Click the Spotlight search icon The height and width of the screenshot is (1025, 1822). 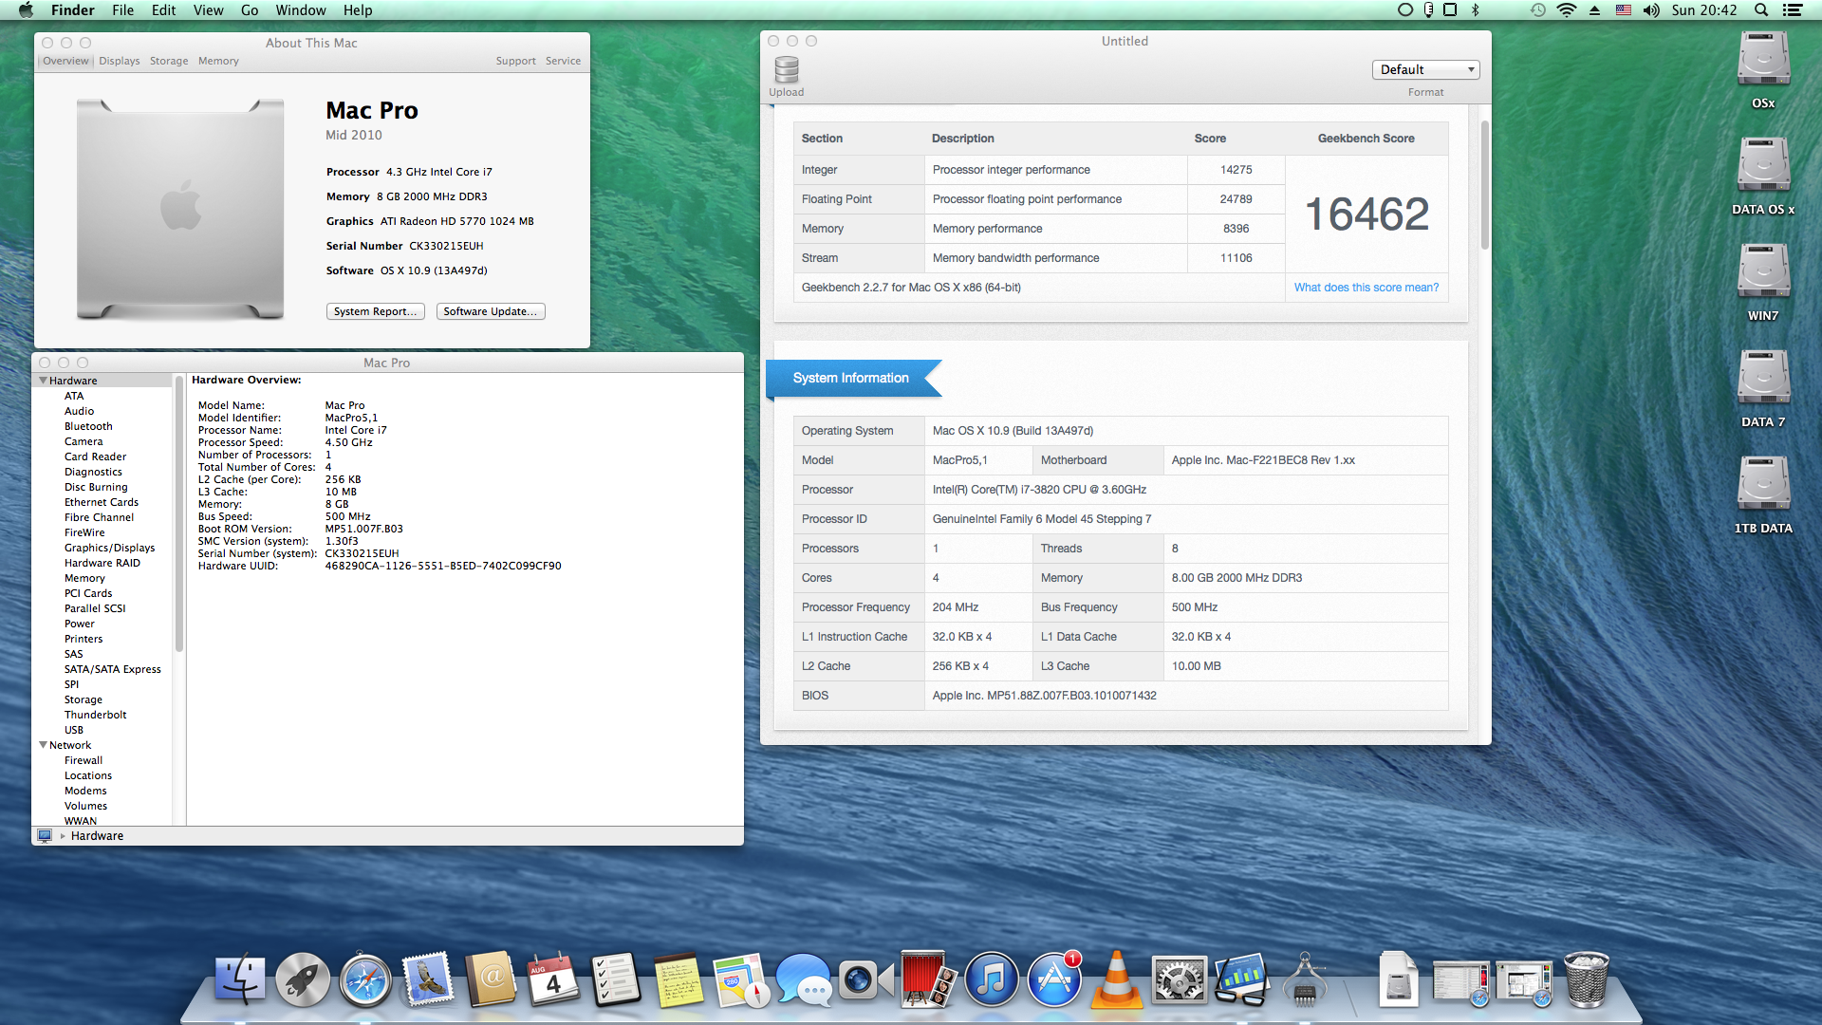tap(1760, 10)
